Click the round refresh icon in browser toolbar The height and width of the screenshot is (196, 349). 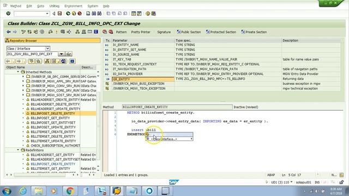point(63,61)
